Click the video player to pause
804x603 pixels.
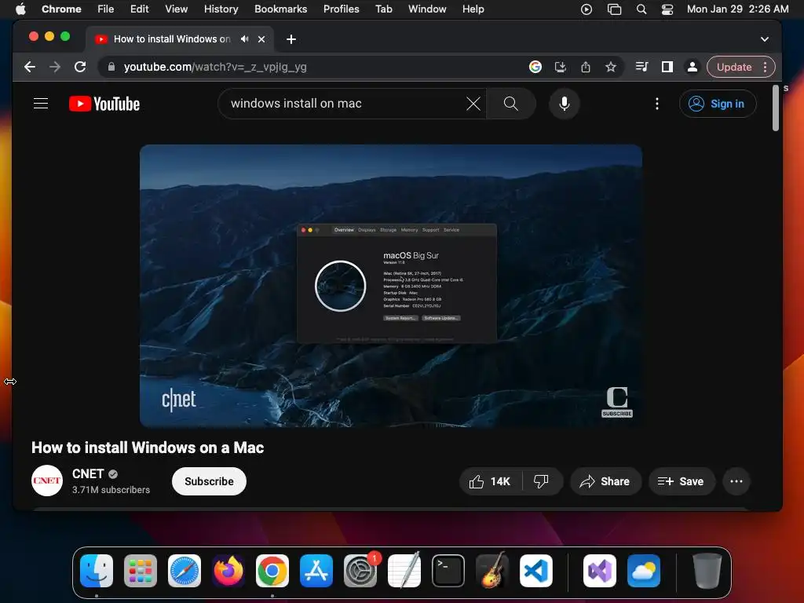[391, 286]
